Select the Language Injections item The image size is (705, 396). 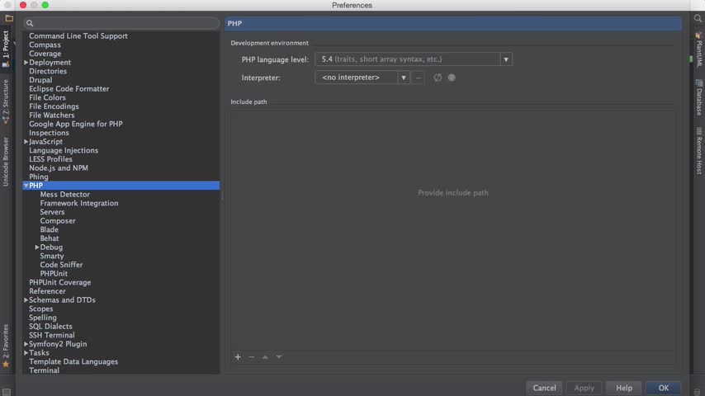pos(64,151)
